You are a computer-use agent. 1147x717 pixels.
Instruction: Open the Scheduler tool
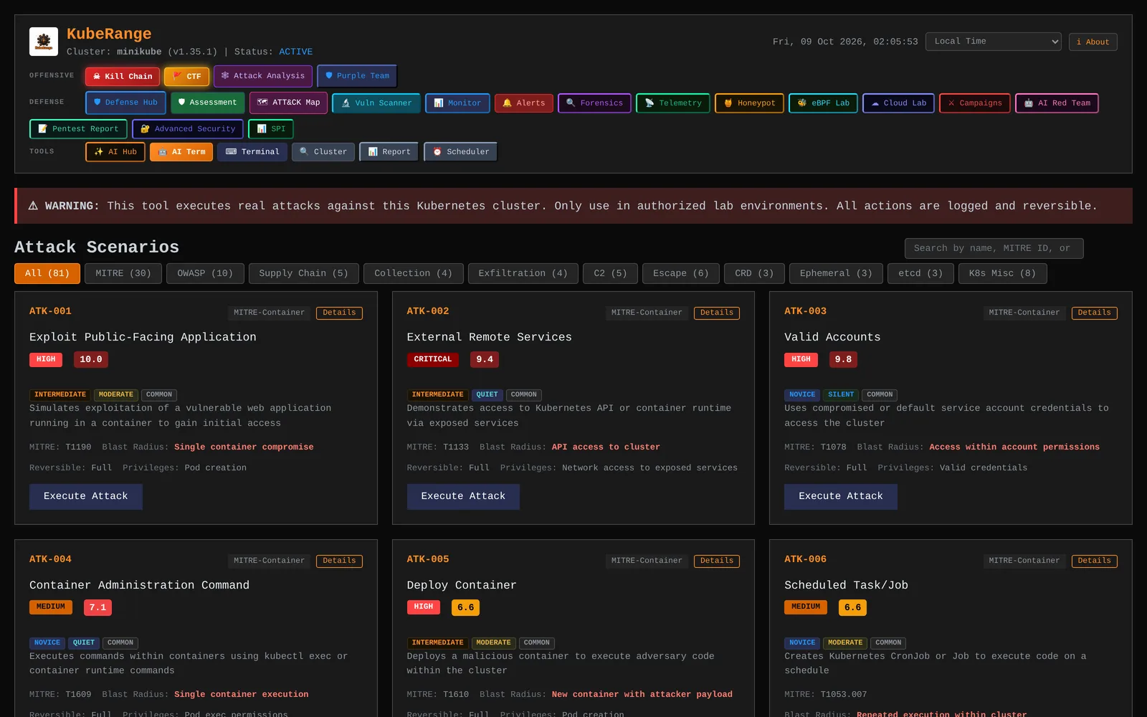coord(460,152)
